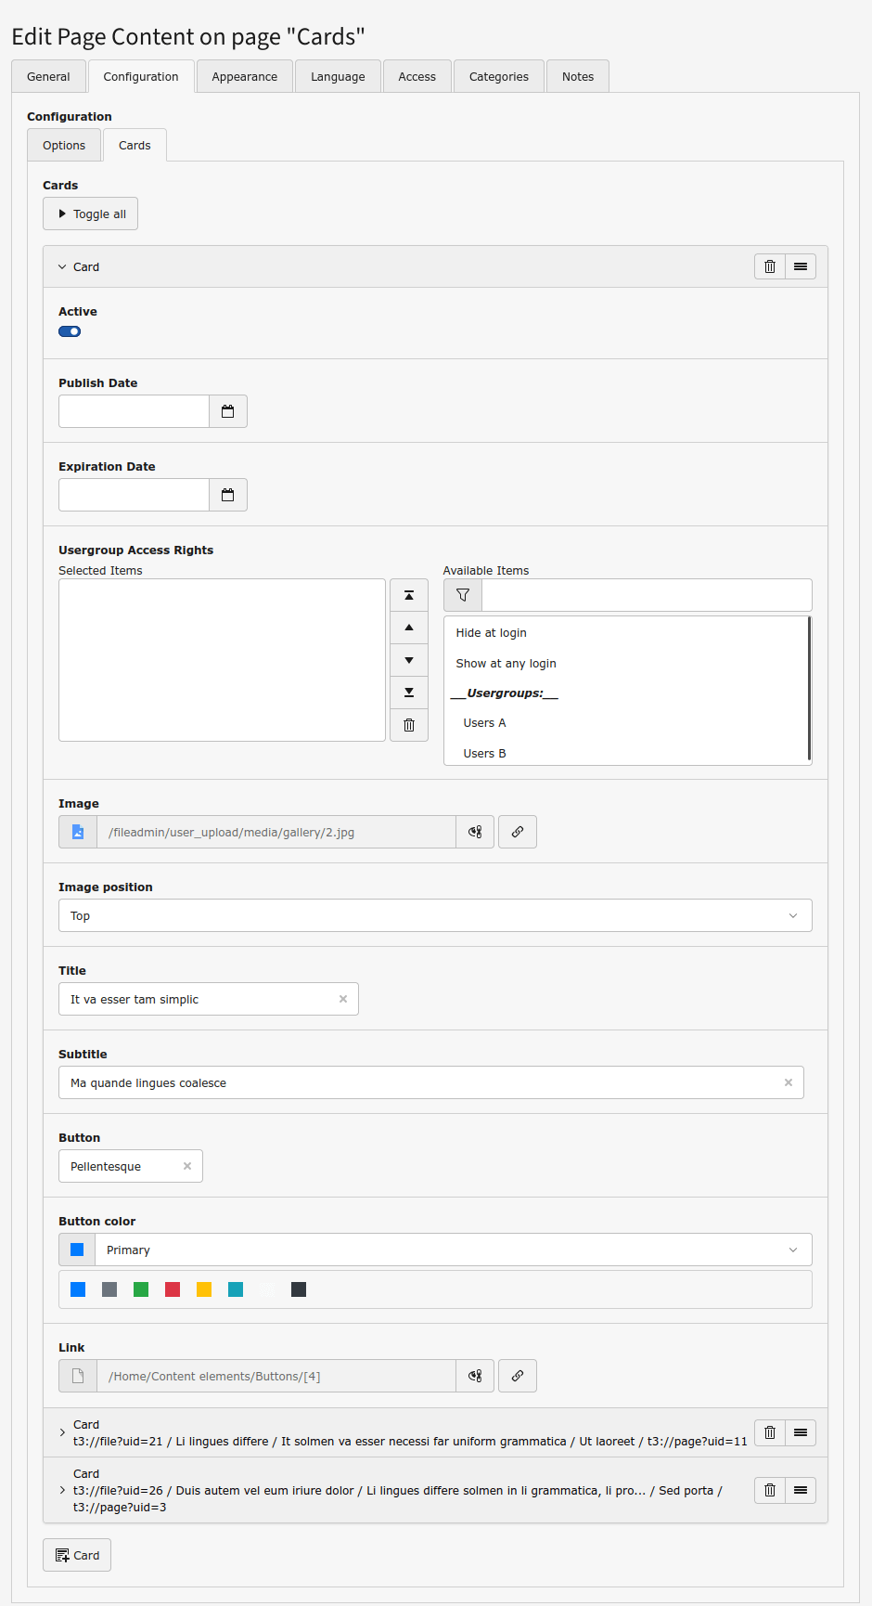Move selected usergroup item to top
Image resolution: width=872 pixels, height=1606 pixels.
(x=408, y=595)
